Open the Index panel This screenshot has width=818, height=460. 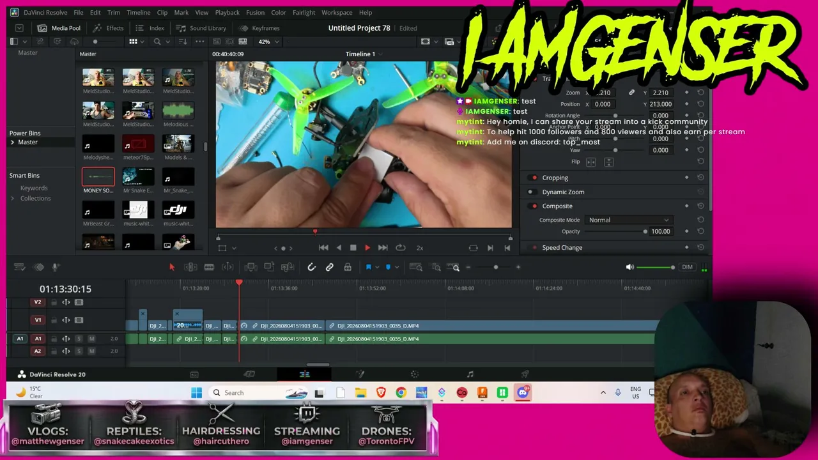click(150, 28)
